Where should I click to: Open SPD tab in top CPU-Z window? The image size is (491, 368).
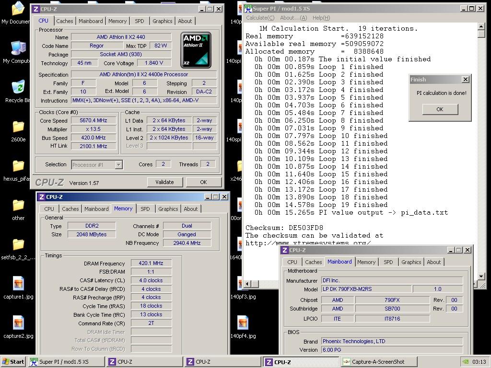(x=140, y=21)
